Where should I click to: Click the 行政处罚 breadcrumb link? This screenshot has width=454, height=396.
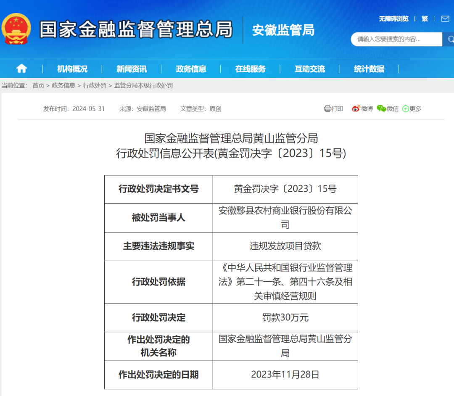tap(95, 85)
